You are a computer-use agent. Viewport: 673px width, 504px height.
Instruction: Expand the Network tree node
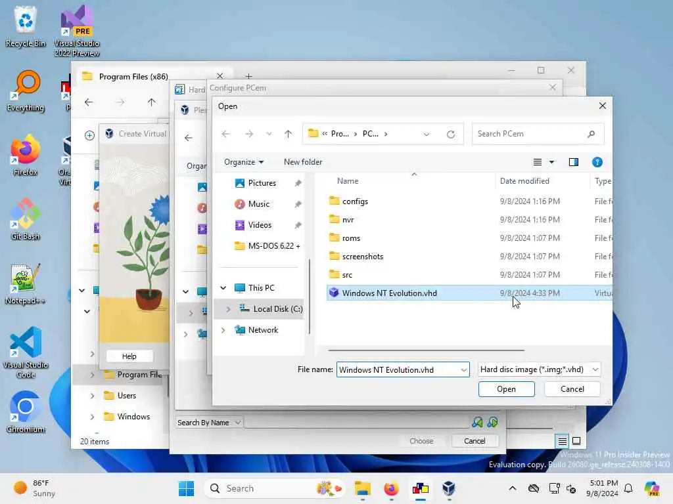pyautogui.click(x=223, y=330)
